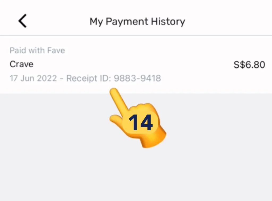The image size is (272, 201).
Task: Tap the index fingertip of hand pointer
Action: click(114, 91)
